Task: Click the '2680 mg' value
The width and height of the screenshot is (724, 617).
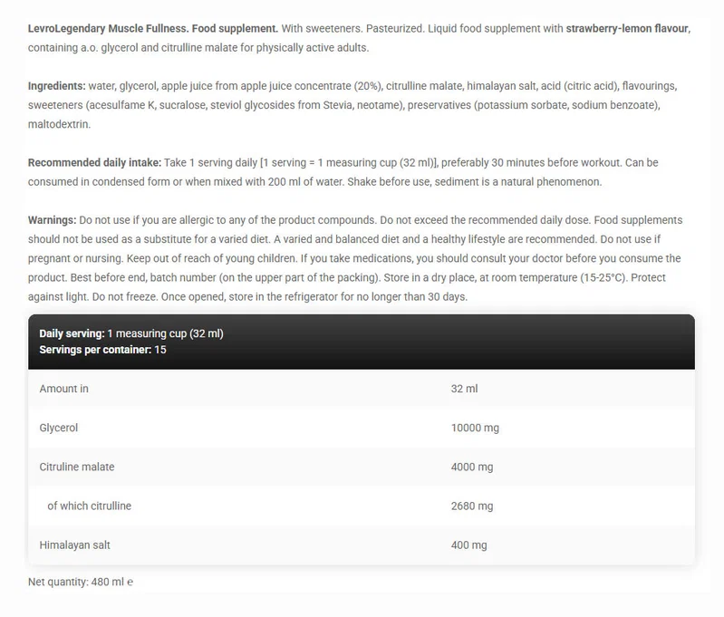Action: click(472, 506)
